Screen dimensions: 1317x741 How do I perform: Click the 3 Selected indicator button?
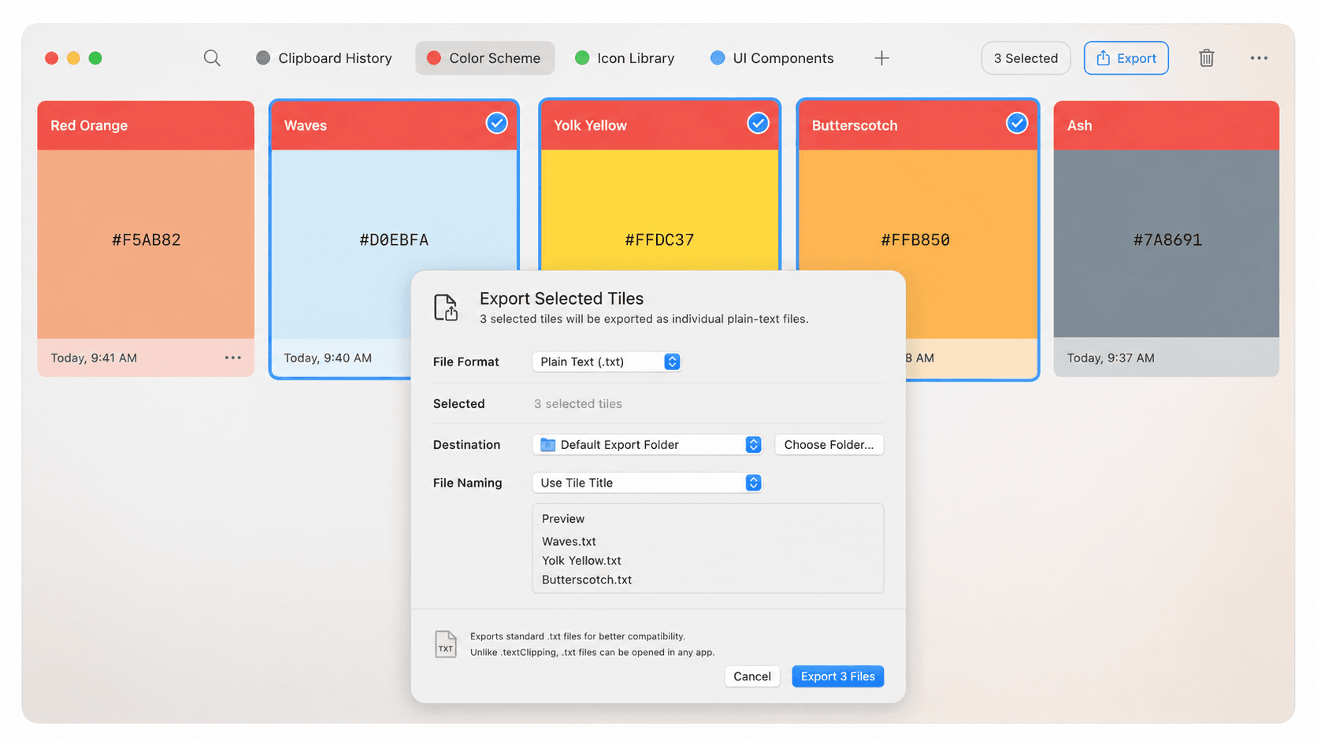click(1026, 58)
